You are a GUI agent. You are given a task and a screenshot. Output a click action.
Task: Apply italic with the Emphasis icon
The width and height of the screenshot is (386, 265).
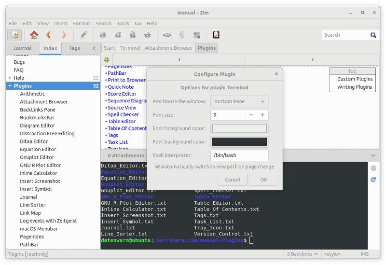click(x=118, y=35)
